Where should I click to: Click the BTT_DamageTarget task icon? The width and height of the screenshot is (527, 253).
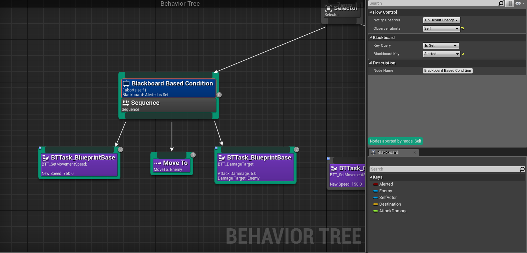point(222,158)
